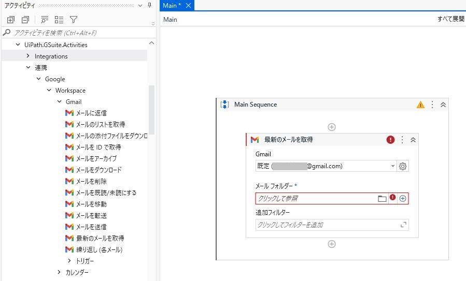Expand the トリガー node

69,260
